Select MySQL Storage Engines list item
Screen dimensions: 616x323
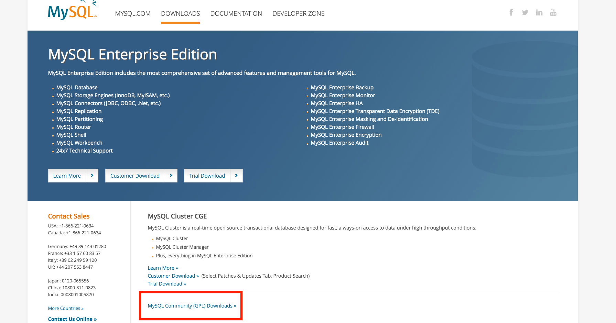[113, 96]
